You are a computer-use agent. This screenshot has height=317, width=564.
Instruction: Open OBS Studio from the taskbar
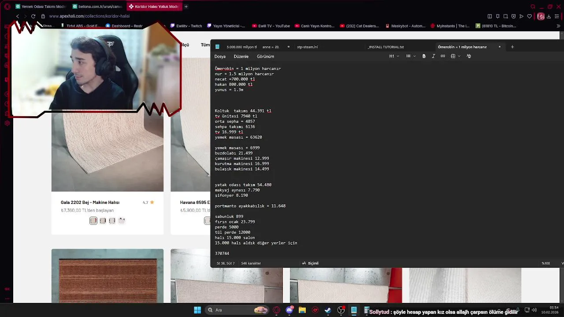pos(341,310)
